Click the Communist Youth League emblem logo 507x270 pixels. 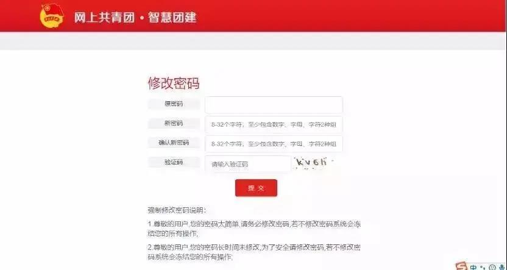(x=52, y=16)
